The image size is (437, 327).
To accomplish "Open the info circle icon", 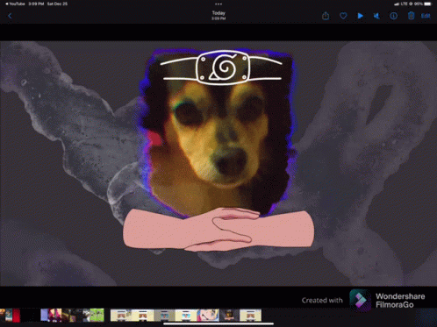I will click(x=394, y=16).
